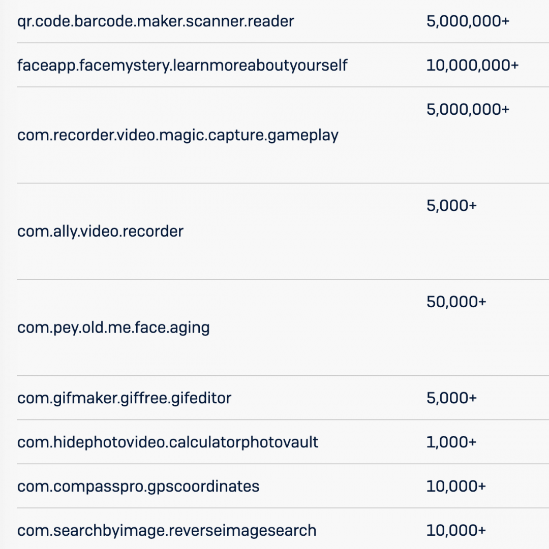The width and height of the screenshot is (549, 549).
Task: Click the 50,000+ install count
Action: [456, 302]
